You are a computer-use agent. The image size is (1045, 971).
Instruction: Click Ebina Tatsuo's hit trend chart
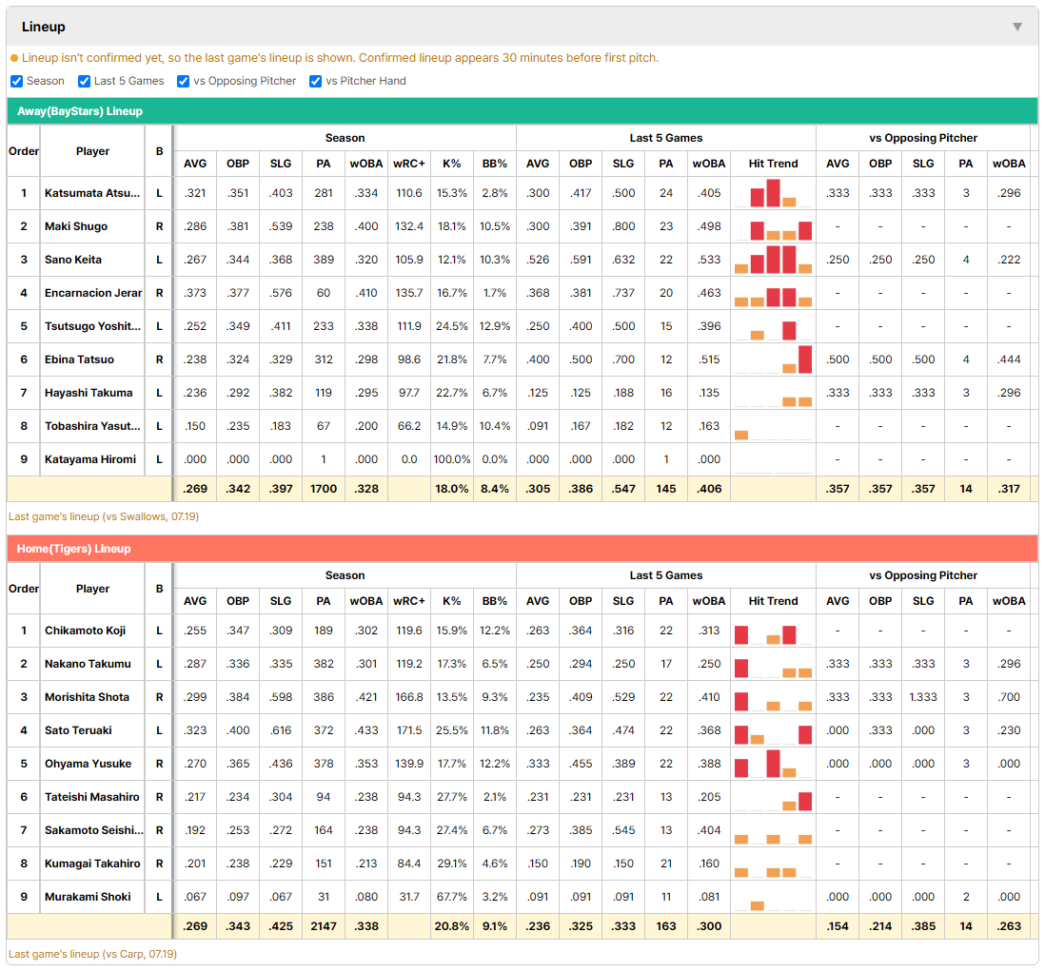pos(773,359)
